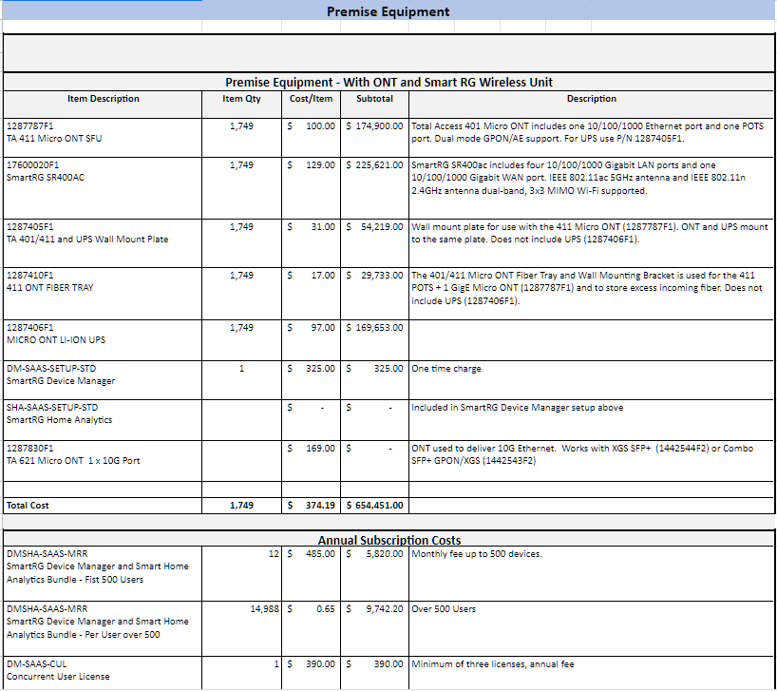
Task: Select the $29,733.00 subtotal cell
Action: pyautogui.click(x=374, y=294)
